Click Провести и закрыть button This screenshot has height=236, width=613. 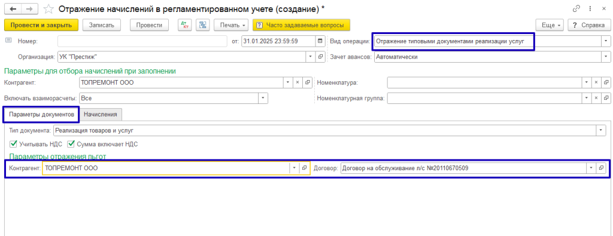tap(41, 25)
